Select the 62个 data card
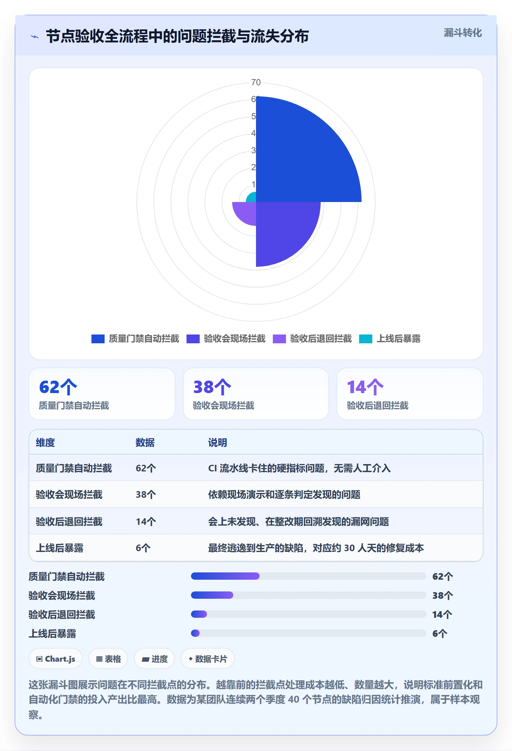512x751 pixels. (x=102, y=394)
